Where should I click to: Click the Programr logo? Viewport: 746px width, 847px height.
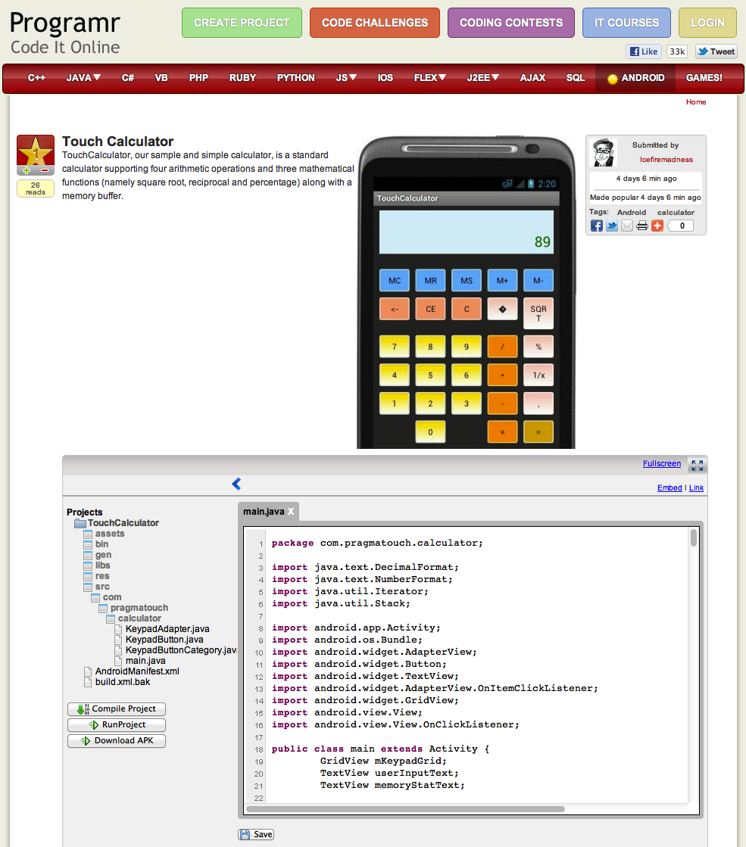click(65, 33)
